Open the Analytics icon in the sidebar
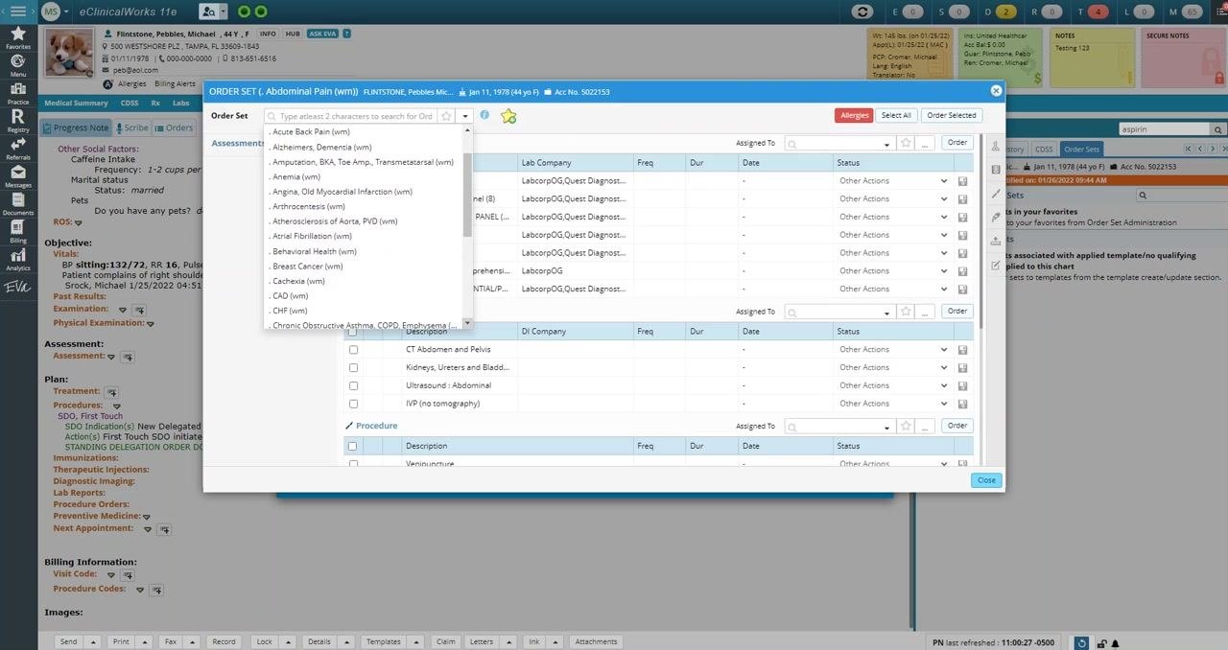 point(17,258)
